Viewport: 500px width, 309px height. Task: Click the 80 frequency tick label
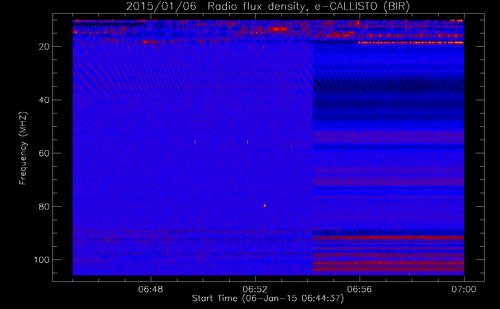coord(44,207)
